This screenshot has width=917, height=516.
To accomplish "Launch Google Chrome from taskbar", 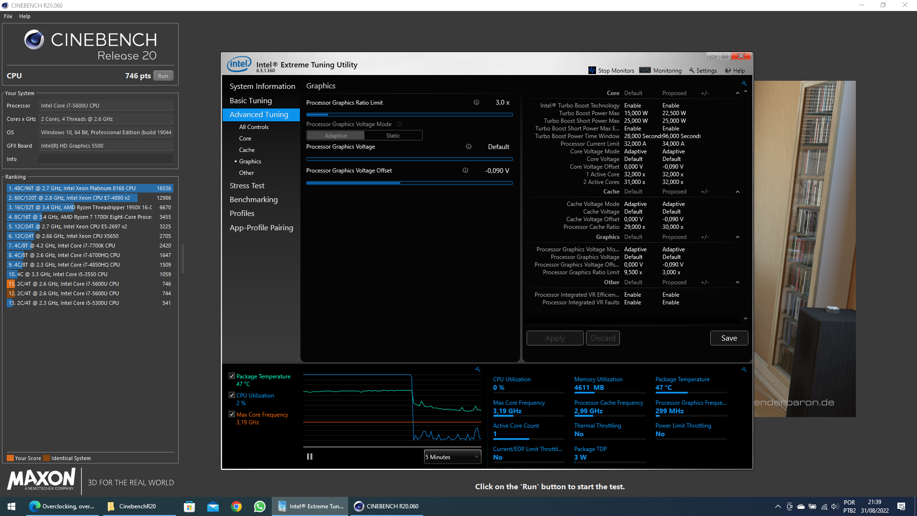I will click(236, 506).
